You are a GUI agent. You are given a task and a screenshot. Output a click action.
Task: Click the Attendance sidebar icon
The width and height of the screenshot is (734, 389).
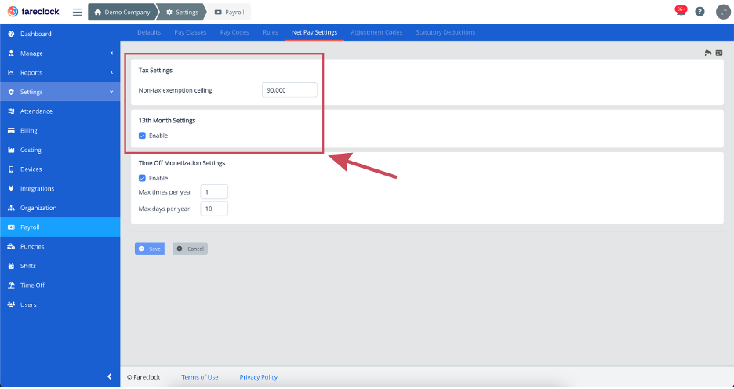11,111
